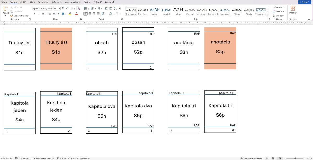The image size is (313, 160).
Task: Increase paragraph indent
Action: [x=110, y=8]
